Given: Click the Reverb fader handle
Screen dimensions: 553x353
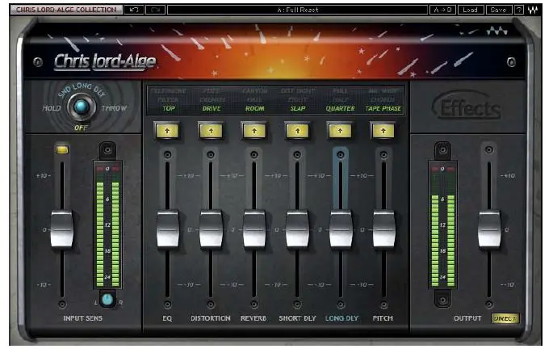Looking at the screenshot, I should pyautogui.click(x=254, y=229).
